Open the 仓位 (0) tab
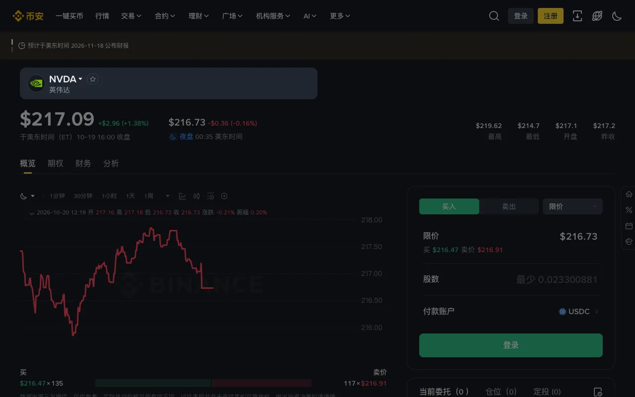 coord(501,392)
